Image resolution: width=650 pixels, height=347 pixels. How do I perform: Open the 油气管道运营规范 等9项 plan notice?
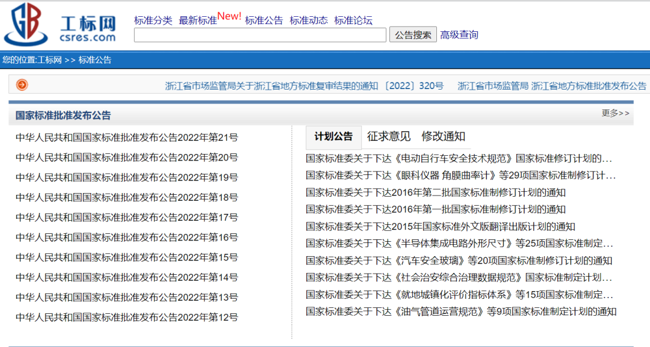coord(461,312)
